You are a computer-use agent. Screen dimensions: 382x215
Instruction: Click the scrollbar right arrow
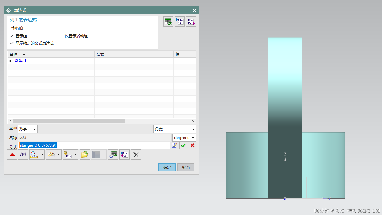click(x=193, y=121)
